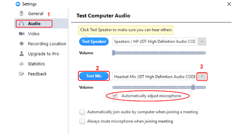The image size is (241, 138).
Task: Select the Audio headphones icon
Action: pyautogui.click(x=21, y=24)
